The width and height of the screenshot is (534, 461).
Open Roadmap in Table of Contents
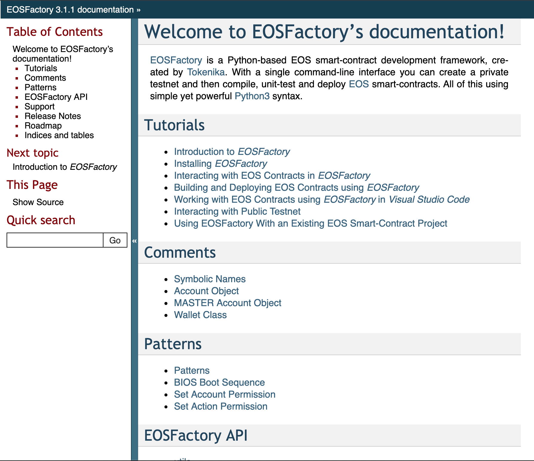[x=43, y=126]
